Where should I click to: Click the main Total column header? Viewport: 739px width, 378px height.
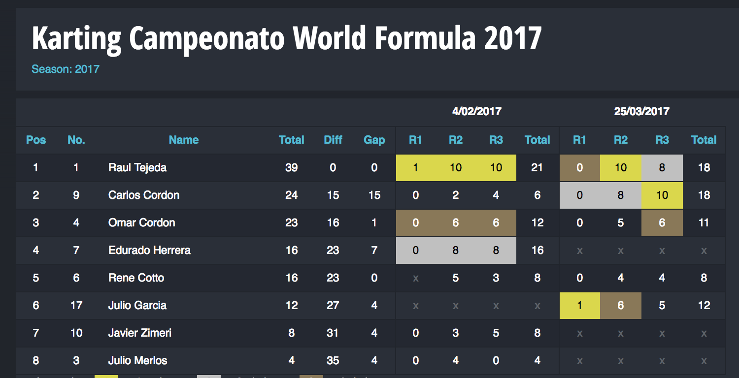tap(292, 140)
